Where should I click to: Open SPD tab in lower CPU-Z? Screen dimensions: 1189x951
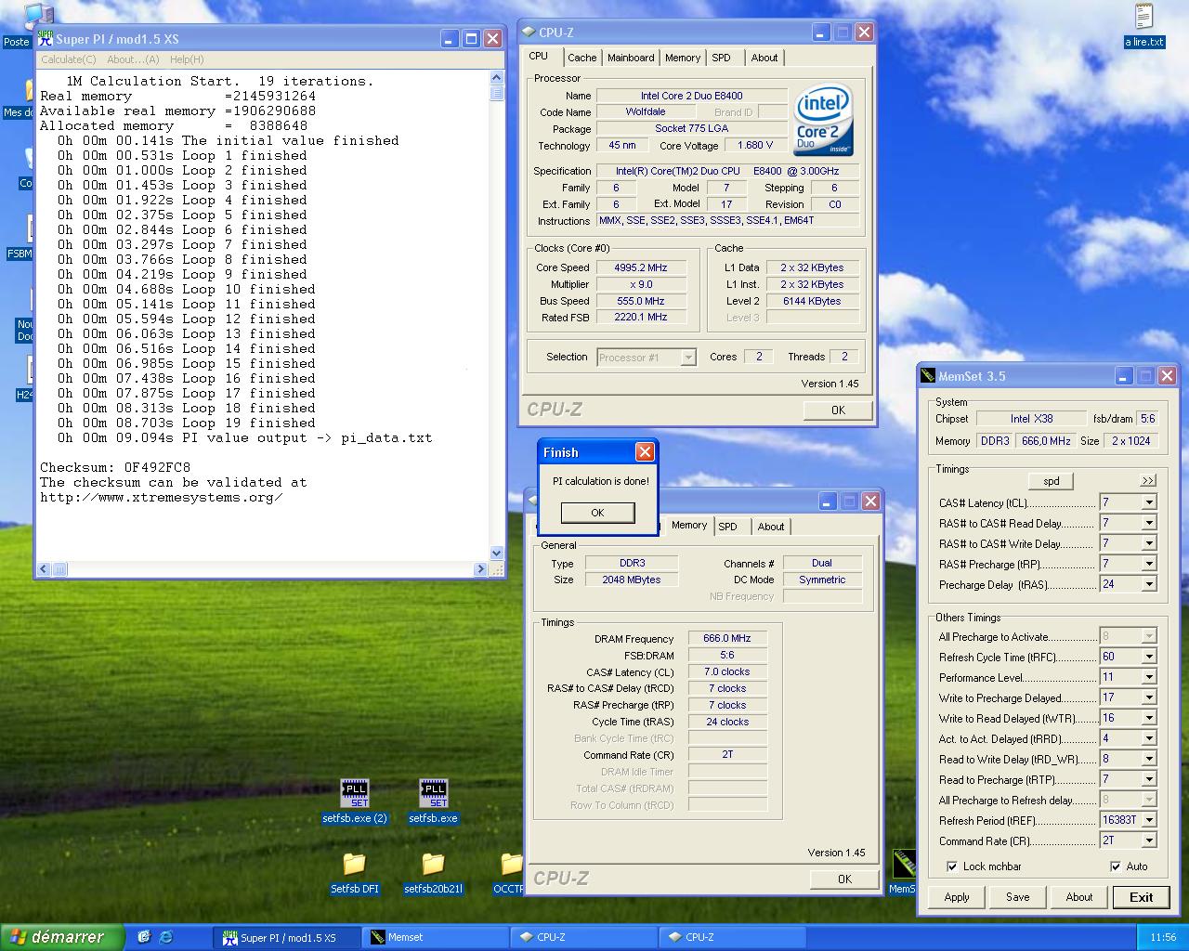(728, 527)
